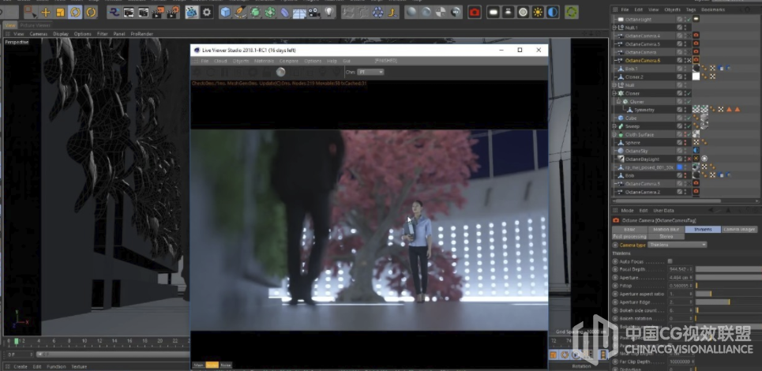Collapse nested Cloner in tree
Screen dimensions: 762x371
tap(619, 102)
